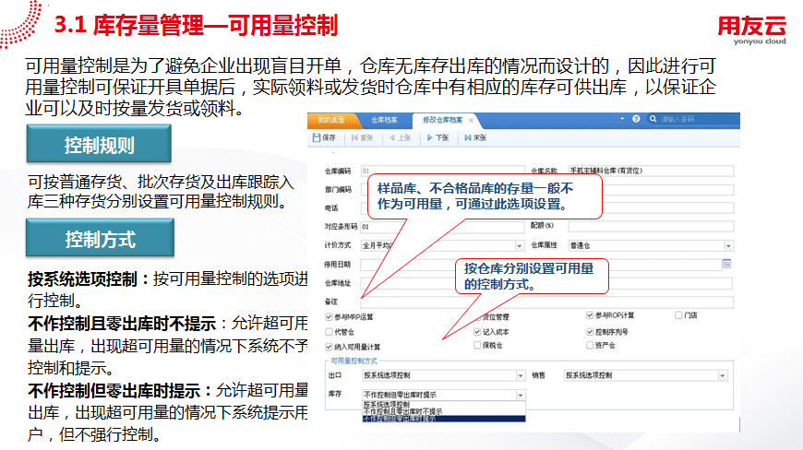This screenshot has height=450, width=803.
Task: Click the slide title 库存量管理—可用量控制
Action: (215, 26)
